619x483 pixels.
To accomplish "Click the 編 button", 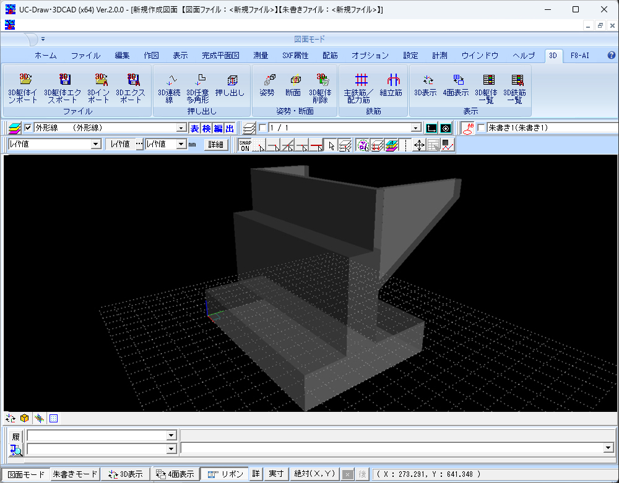I will pos(219,128).
